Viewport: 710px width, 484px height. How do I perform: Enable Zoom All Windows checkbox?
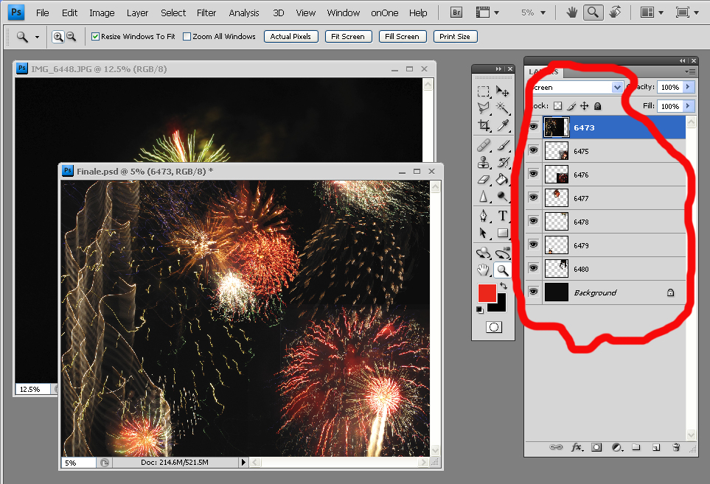187,37
